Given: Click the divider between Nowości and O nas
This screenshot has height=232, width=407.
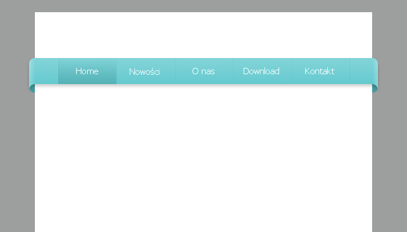Looking at the screenshot, I should point(174,71).
